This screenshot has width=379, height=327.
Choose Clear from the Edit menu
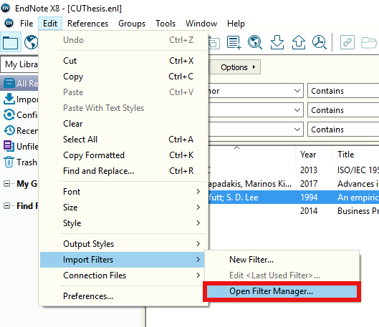pos(123,124)
